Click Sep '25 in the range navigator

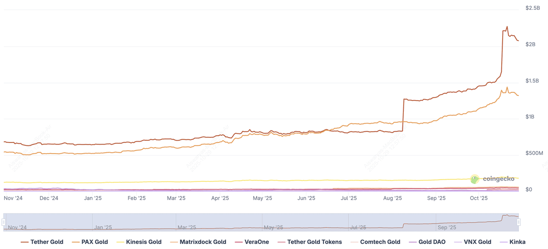tap(447, 228)
